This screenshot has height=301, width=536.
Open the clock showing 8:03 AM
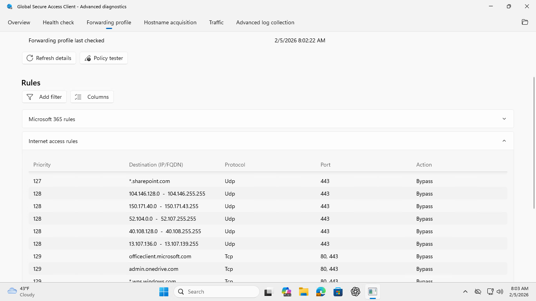[519, 292]
